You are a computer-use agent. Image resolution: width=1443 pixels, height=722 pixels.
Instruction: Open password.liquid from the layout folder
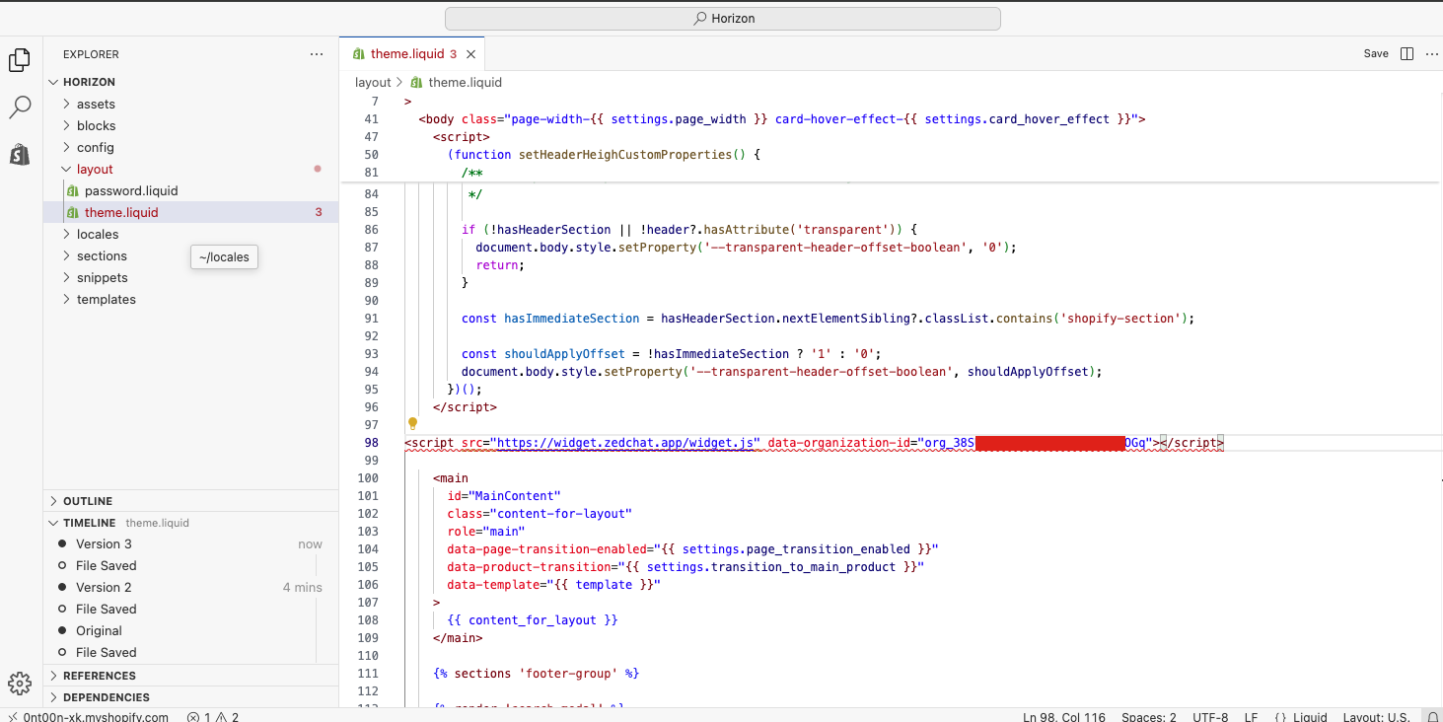pyautogui.click(x=131, y=191)
